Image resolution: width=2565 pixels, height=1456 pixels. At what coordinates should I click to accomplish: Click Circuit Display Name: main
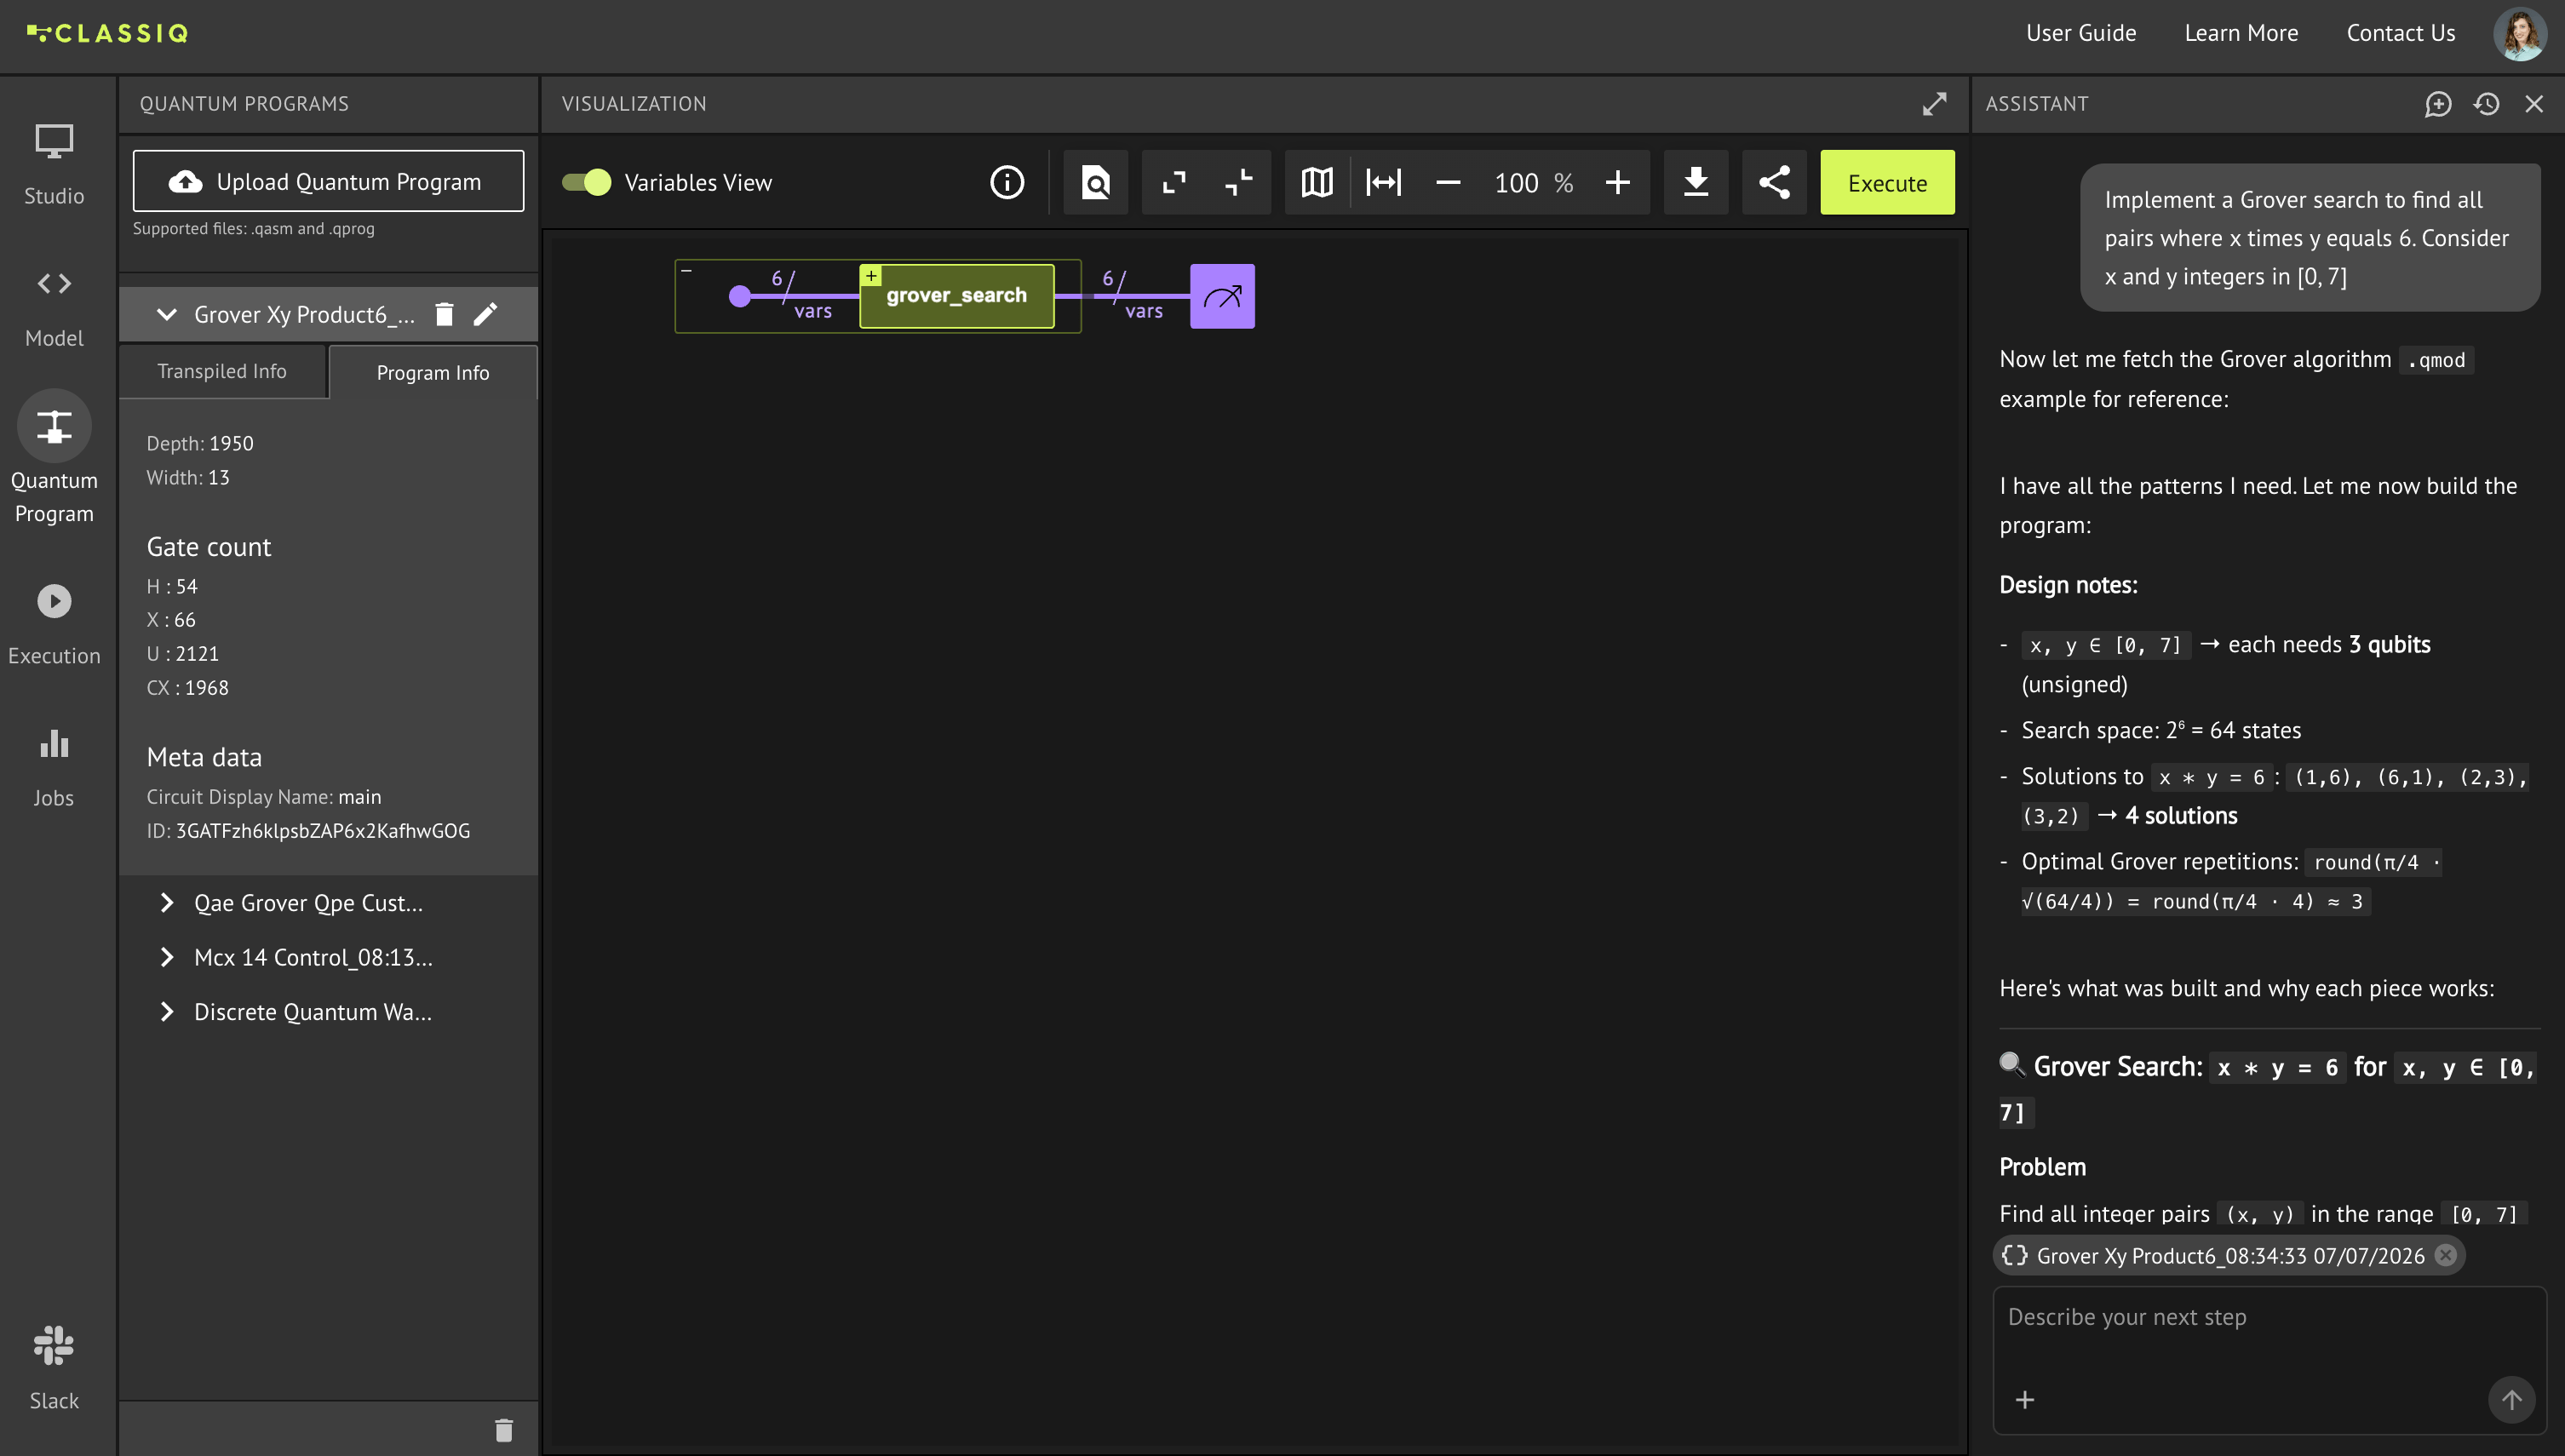tap(264, 797)
